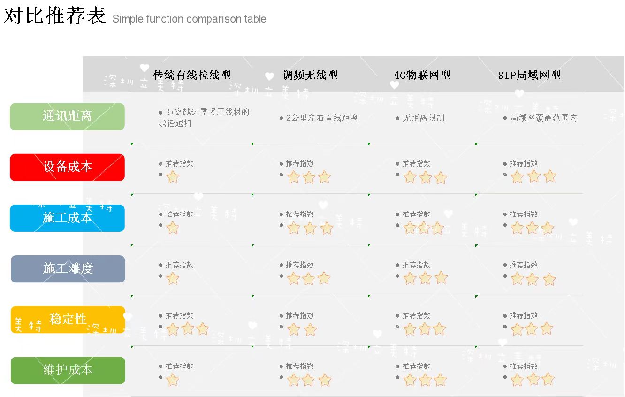Click 推荐指数 in 稳定性 row under 调频无线型

[300, 315]
